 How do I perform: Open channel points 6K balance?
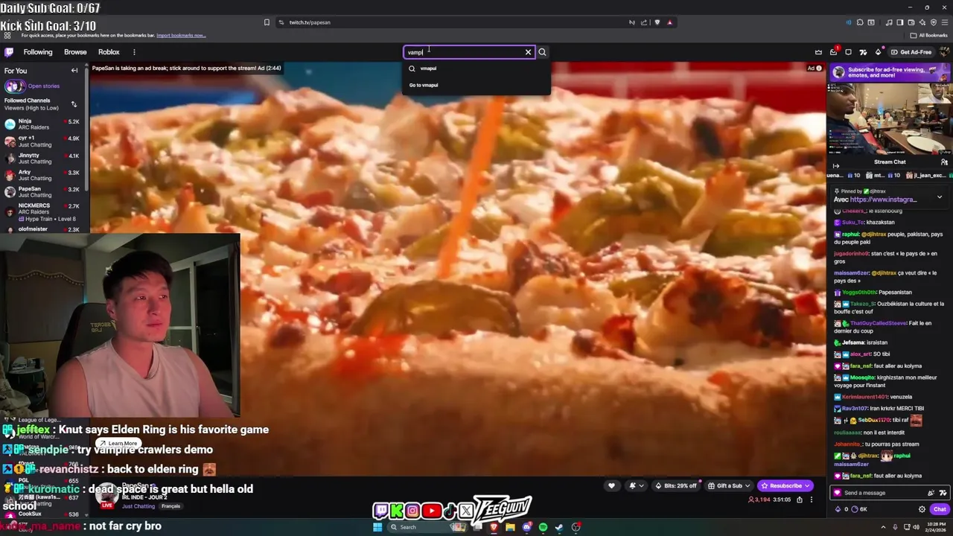tap(859, 509)
